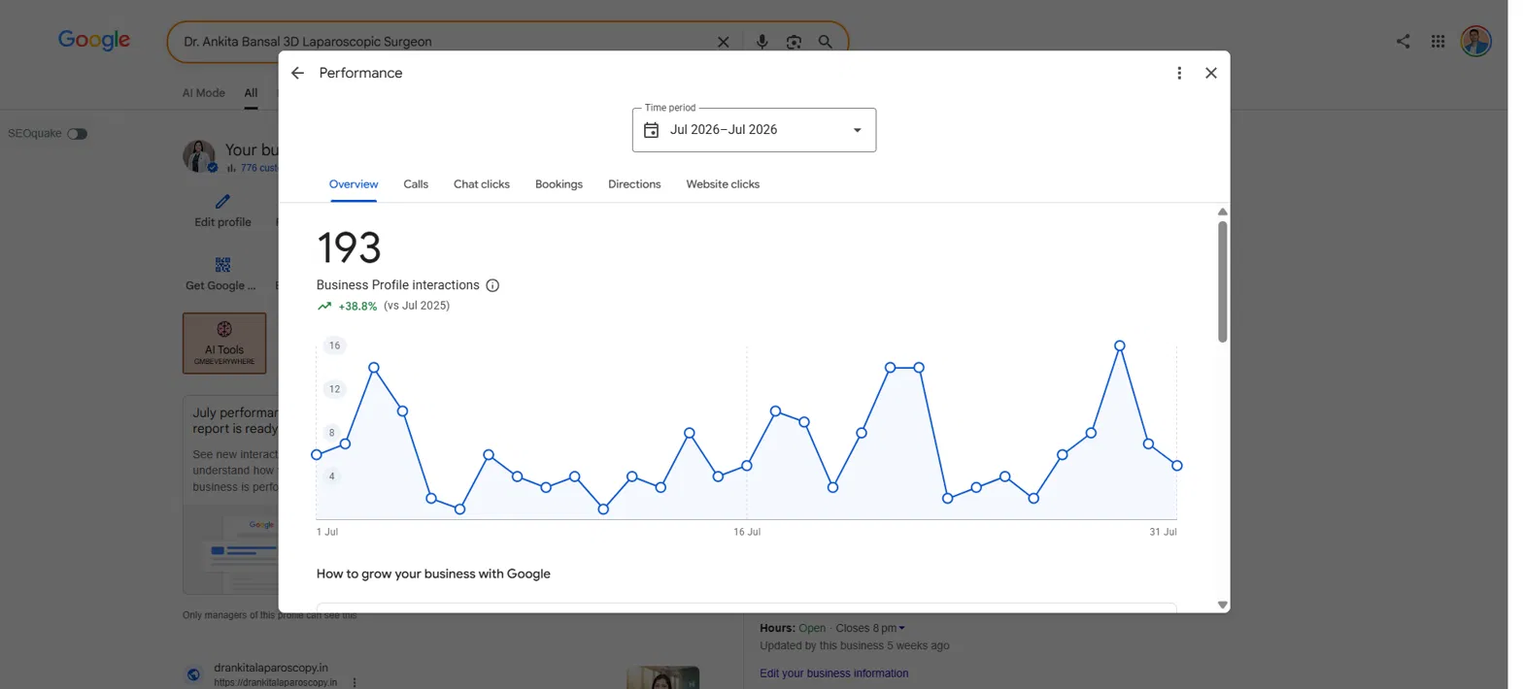The height and width of the screenshot is (689, 1523).
Task: Open the Directions tab
Action: click(634, 184)
